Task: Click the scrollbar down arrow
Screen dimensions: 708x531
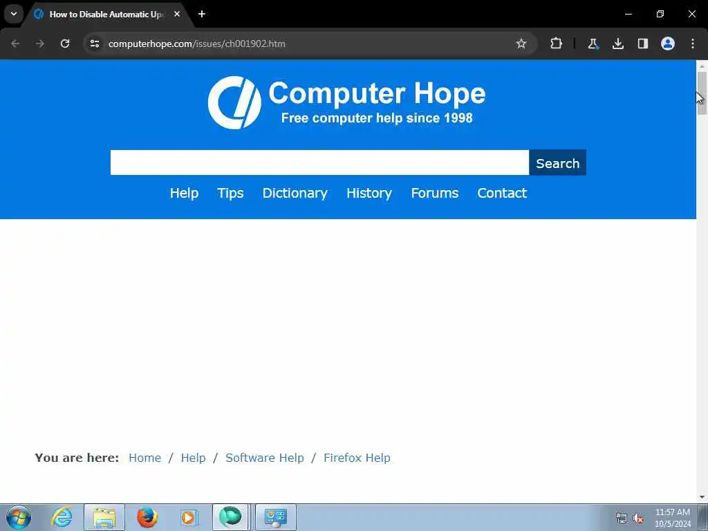Action: 702,498
